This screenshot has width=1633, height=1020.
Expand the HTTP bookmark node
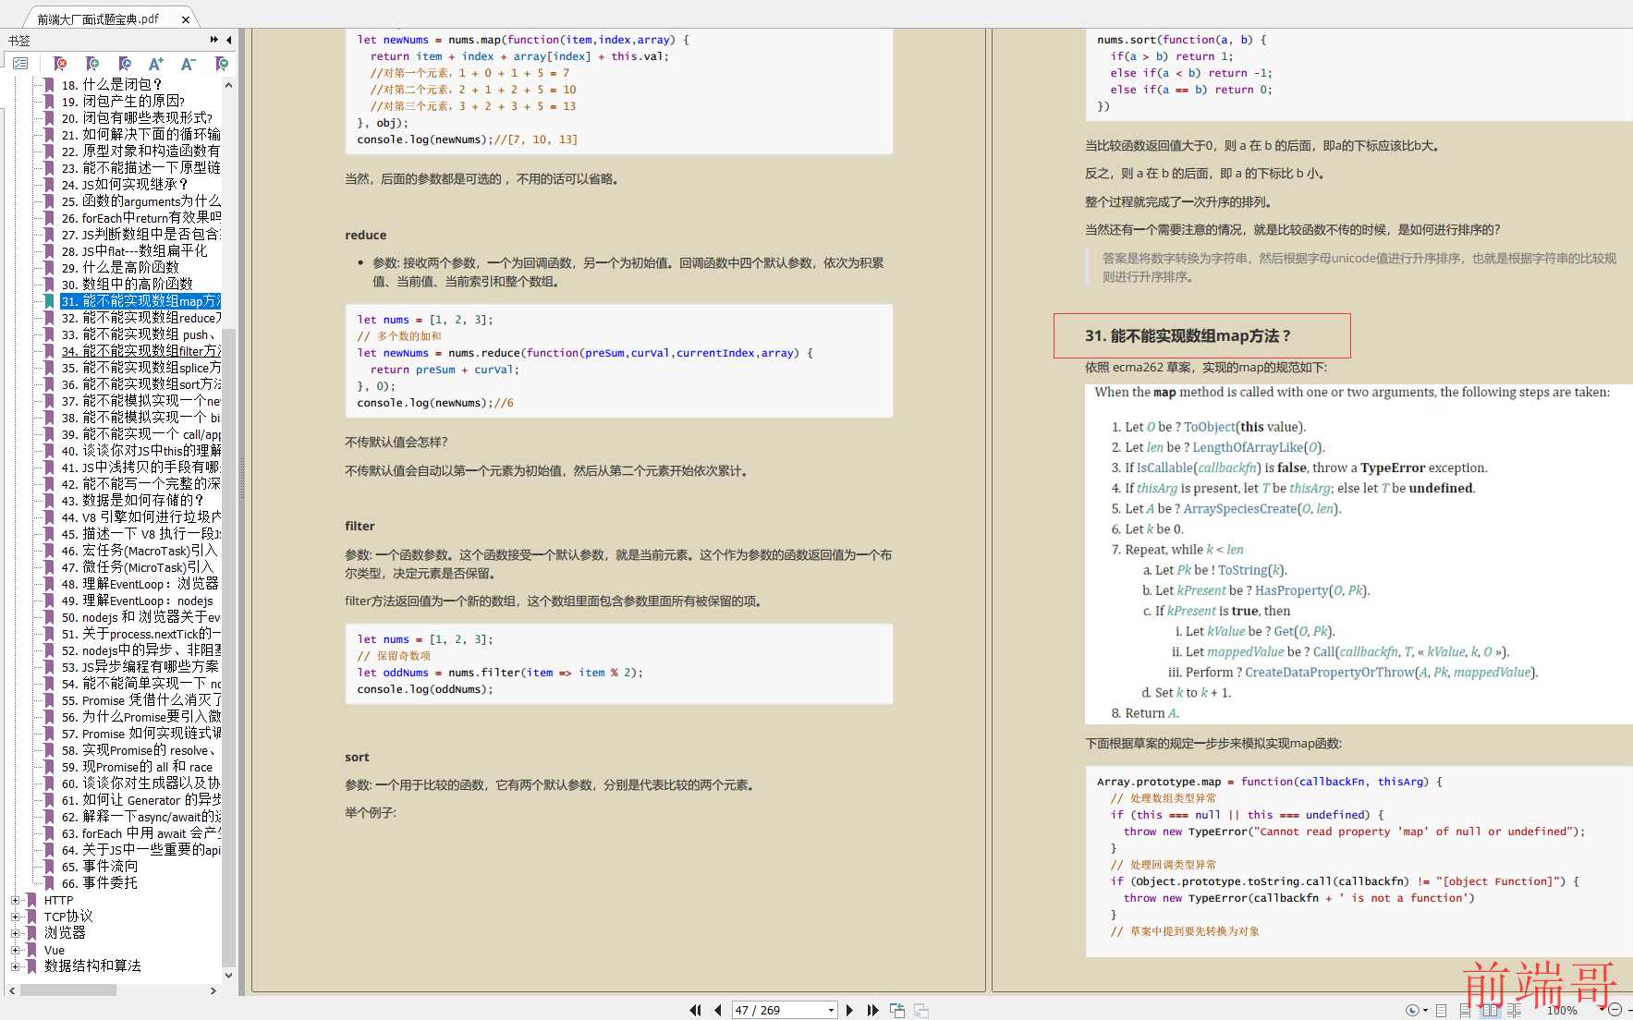(15, 900)
